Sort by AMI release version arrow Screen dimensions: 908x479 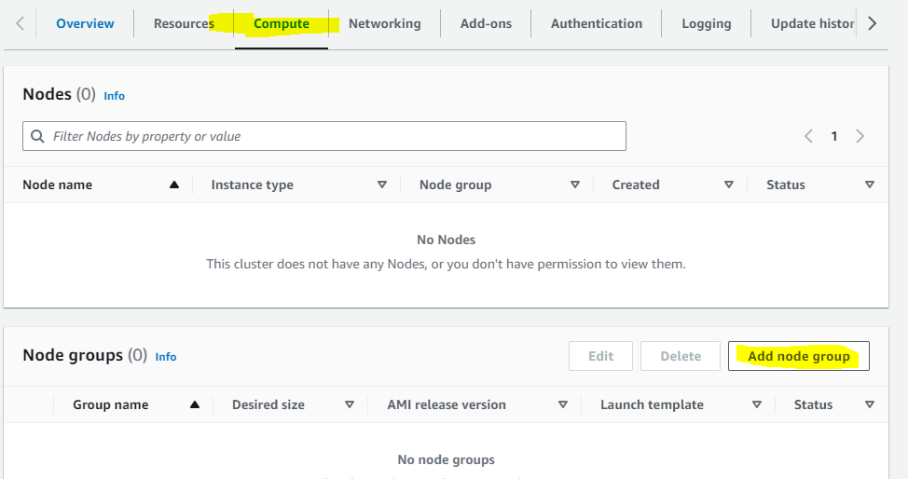click(x=563, y=404)
